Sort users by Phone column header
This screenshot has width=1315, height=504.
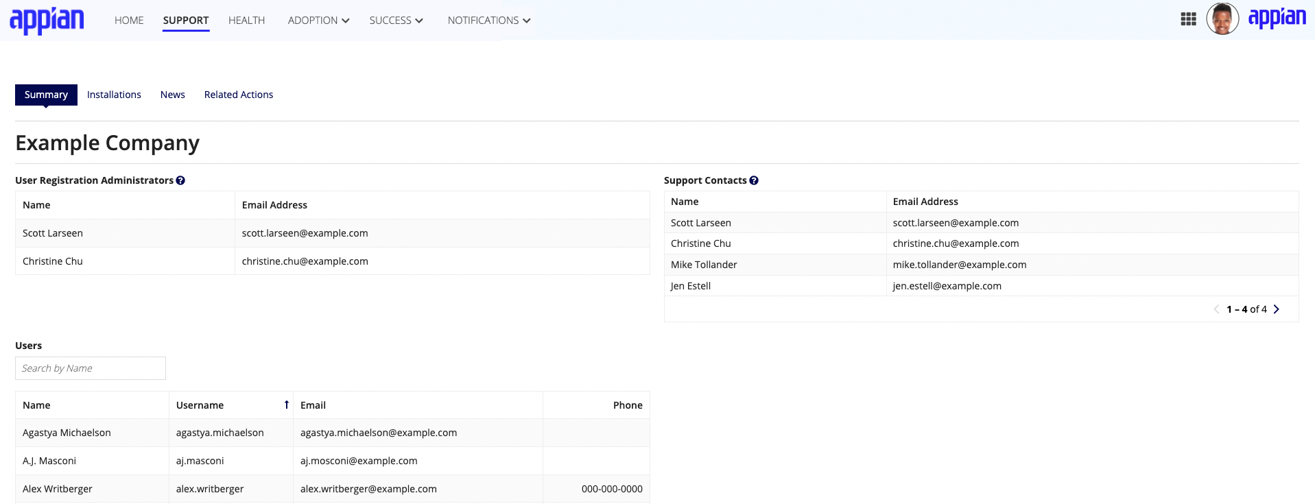pos(628,405)
